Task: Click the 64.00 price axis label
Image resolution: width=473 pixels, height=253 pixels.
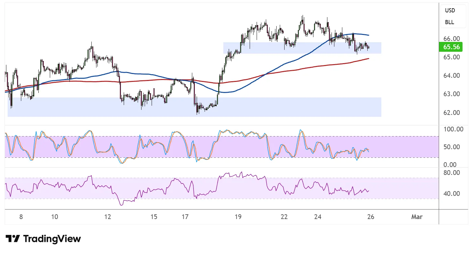Action: pos(451,76)
